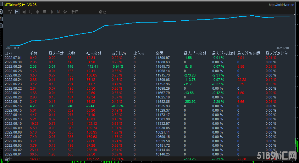Click the 余额 column header
Viewport: 299px width, 163px height.
[159, 54]
